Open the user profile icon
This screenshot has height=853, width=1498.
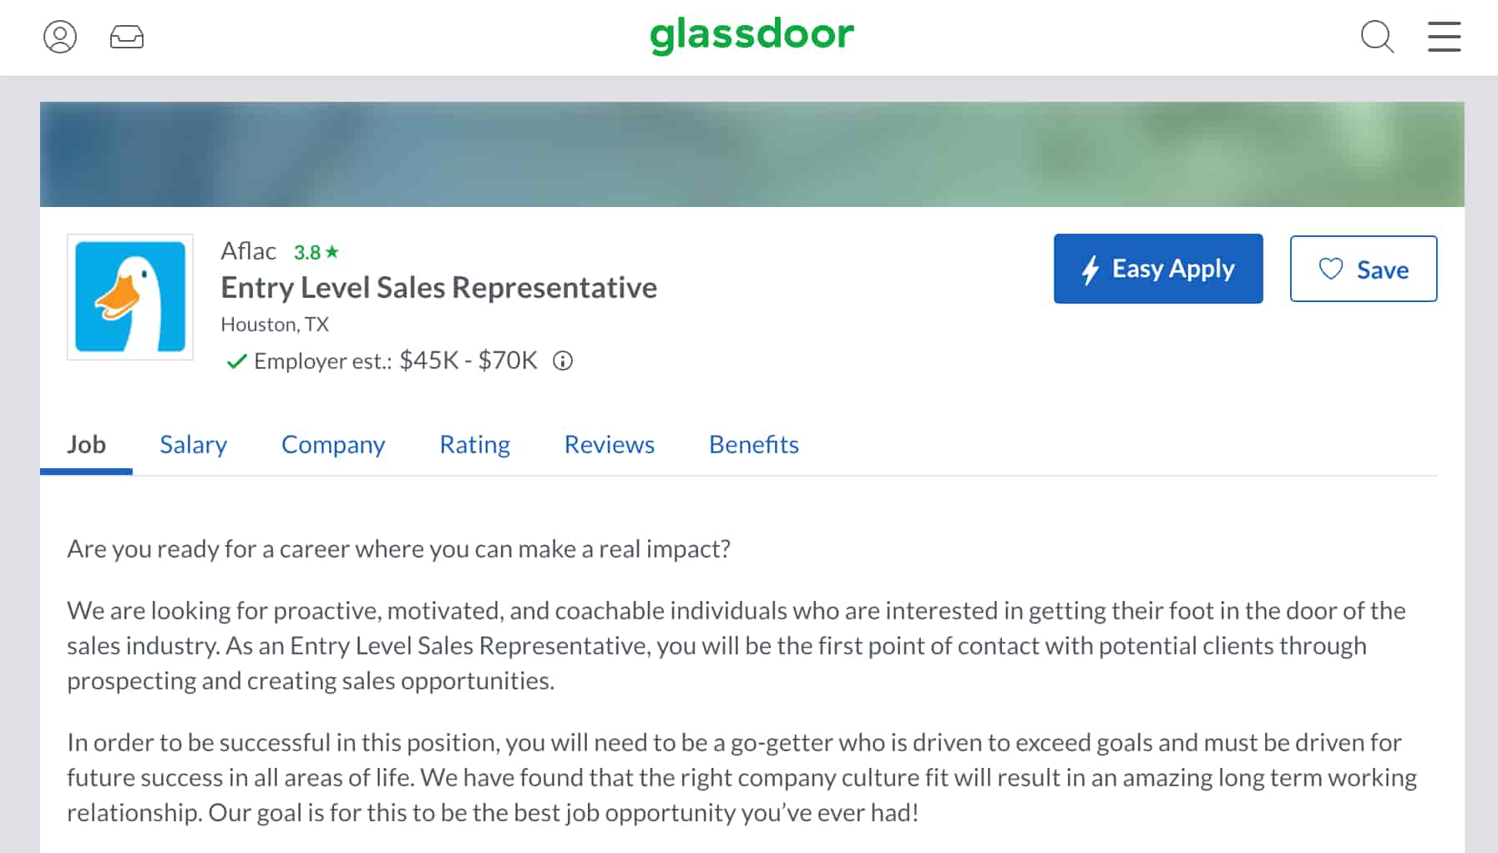point(60,37)
